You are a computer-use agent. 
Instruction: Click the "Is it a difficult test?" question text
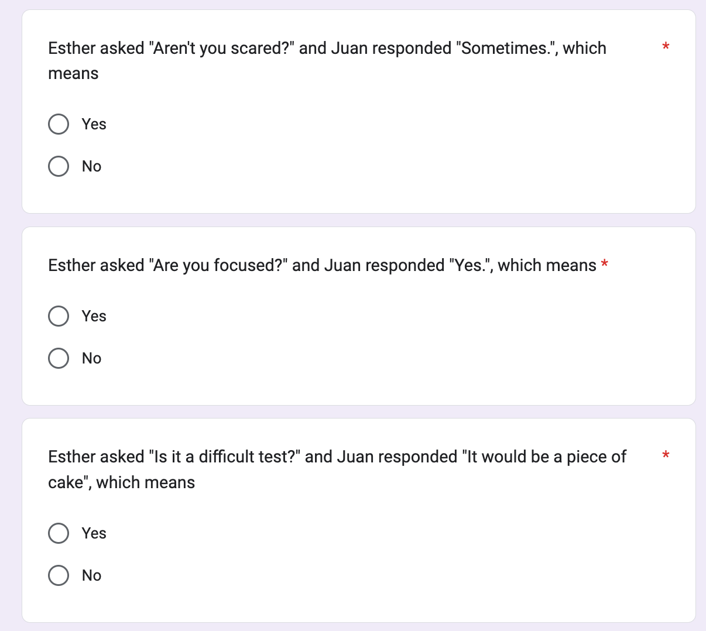pyautogui.click(x=337, y=469)
